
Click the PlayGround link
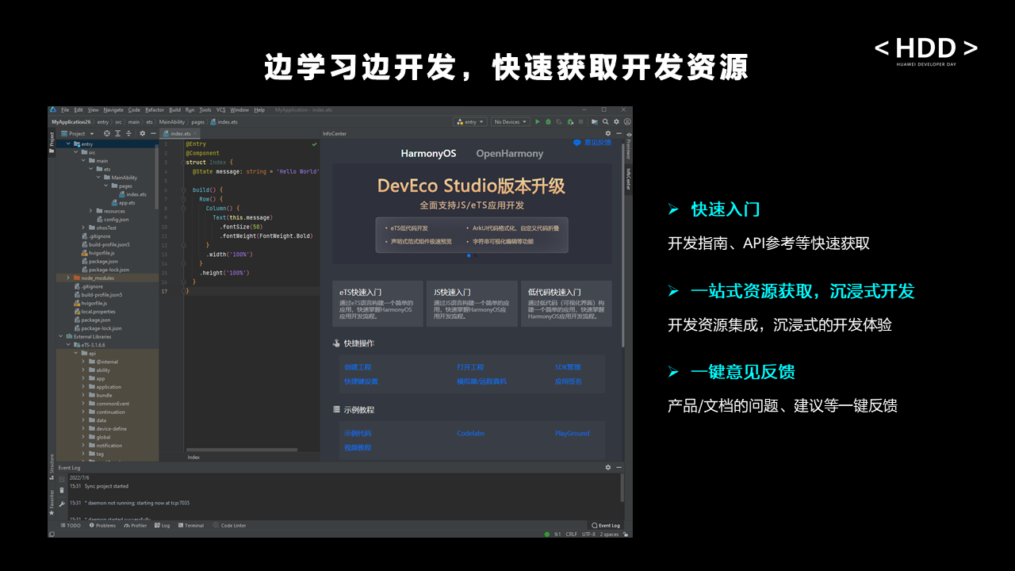[x=572, y=433]
